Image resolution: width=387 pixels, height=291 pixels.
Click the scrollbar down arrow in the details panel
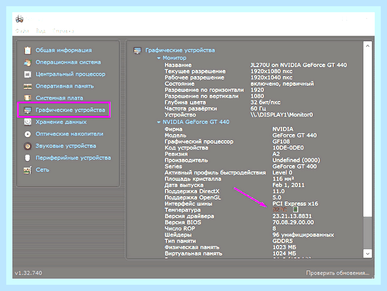368,254
